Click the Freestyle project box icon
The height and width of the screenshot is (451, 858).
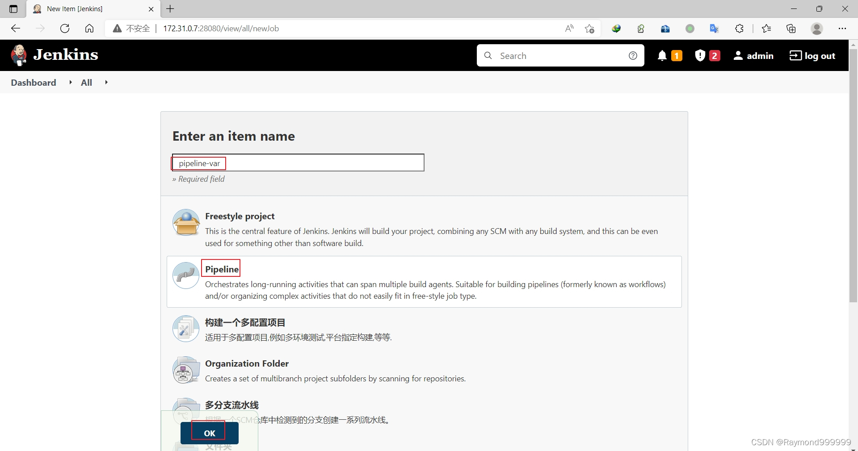(186, 222)
